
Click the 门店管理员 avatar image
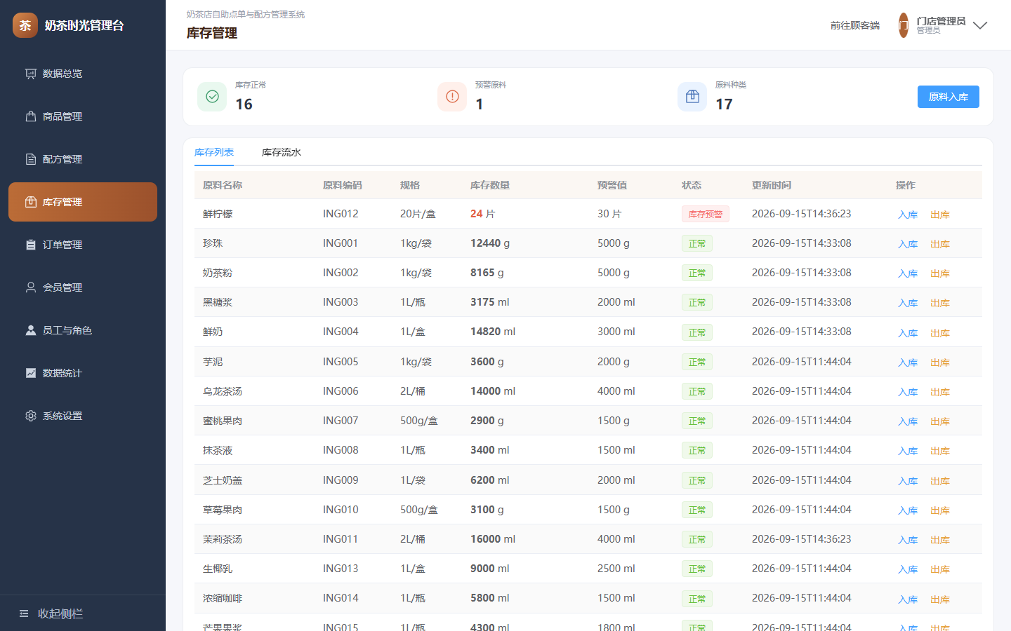(904, 25)
